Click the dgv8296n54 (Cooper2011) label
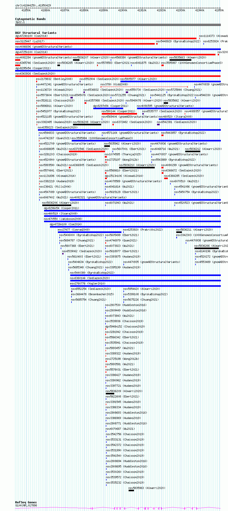 pyautogui.click(x=61, y=208)
